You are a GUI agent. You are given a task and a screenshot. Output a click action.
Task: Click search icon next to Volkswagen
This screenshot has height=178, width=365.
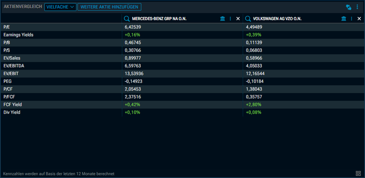pos(248,19)
